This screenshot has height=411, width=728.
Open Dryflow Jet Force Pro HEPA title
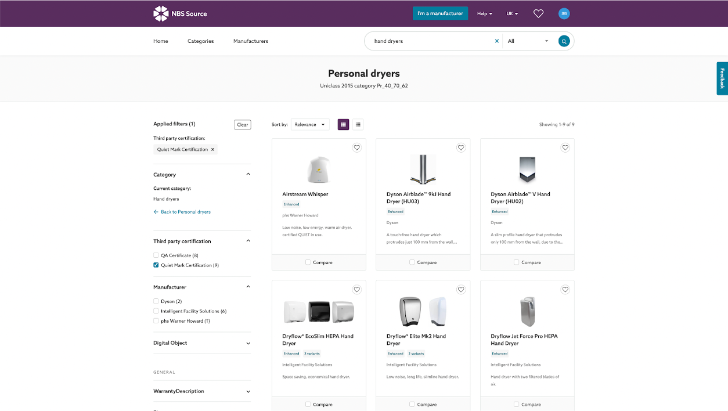[524, 340]
